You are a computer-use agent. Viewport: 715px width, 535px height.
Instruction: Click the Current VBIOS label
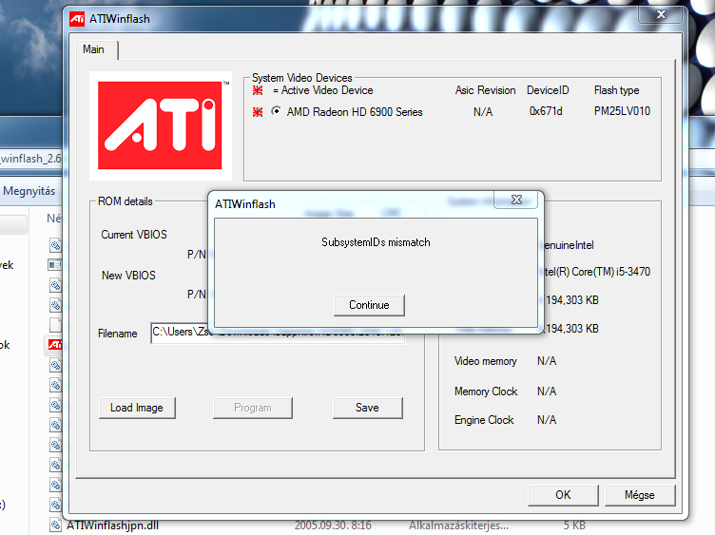(x=134, y=234)
